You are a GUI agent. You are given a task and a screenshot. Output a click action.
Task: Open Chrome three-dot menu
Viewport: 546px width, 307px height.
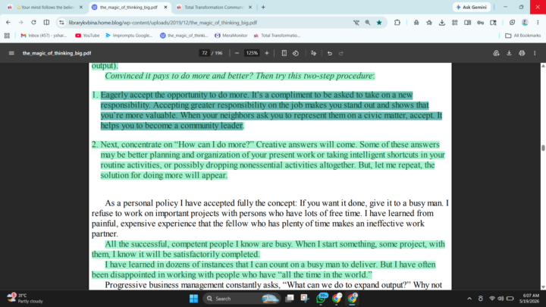pyautogui.click(x=538, y=23)
